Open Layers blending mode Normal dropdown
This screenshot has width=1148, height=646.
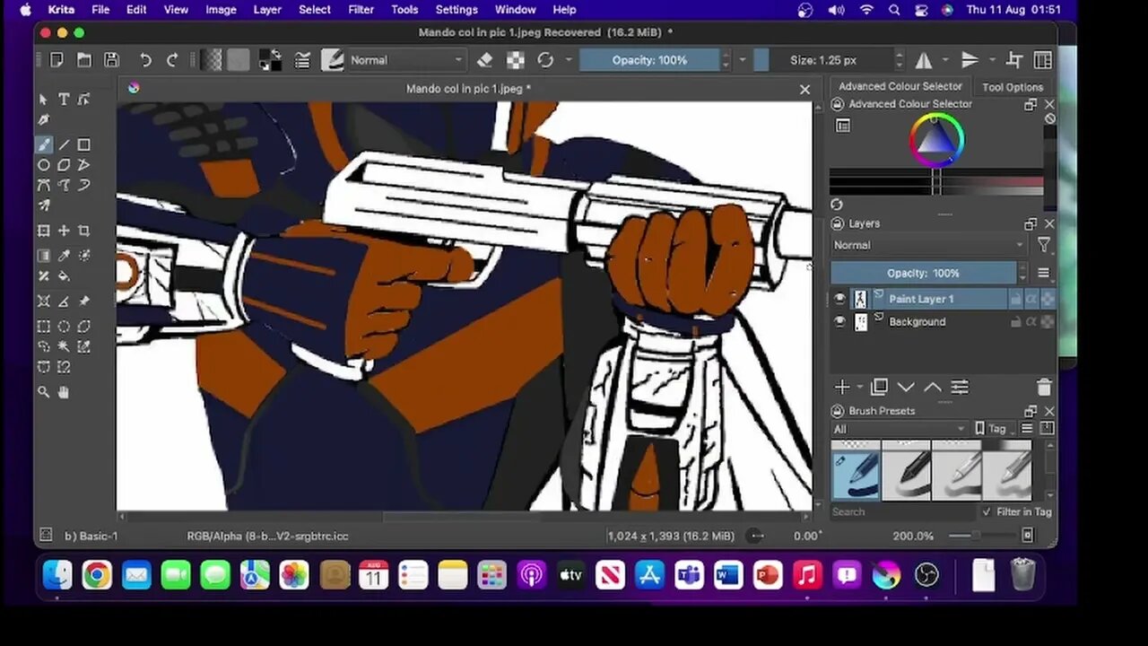coord(929,245)
